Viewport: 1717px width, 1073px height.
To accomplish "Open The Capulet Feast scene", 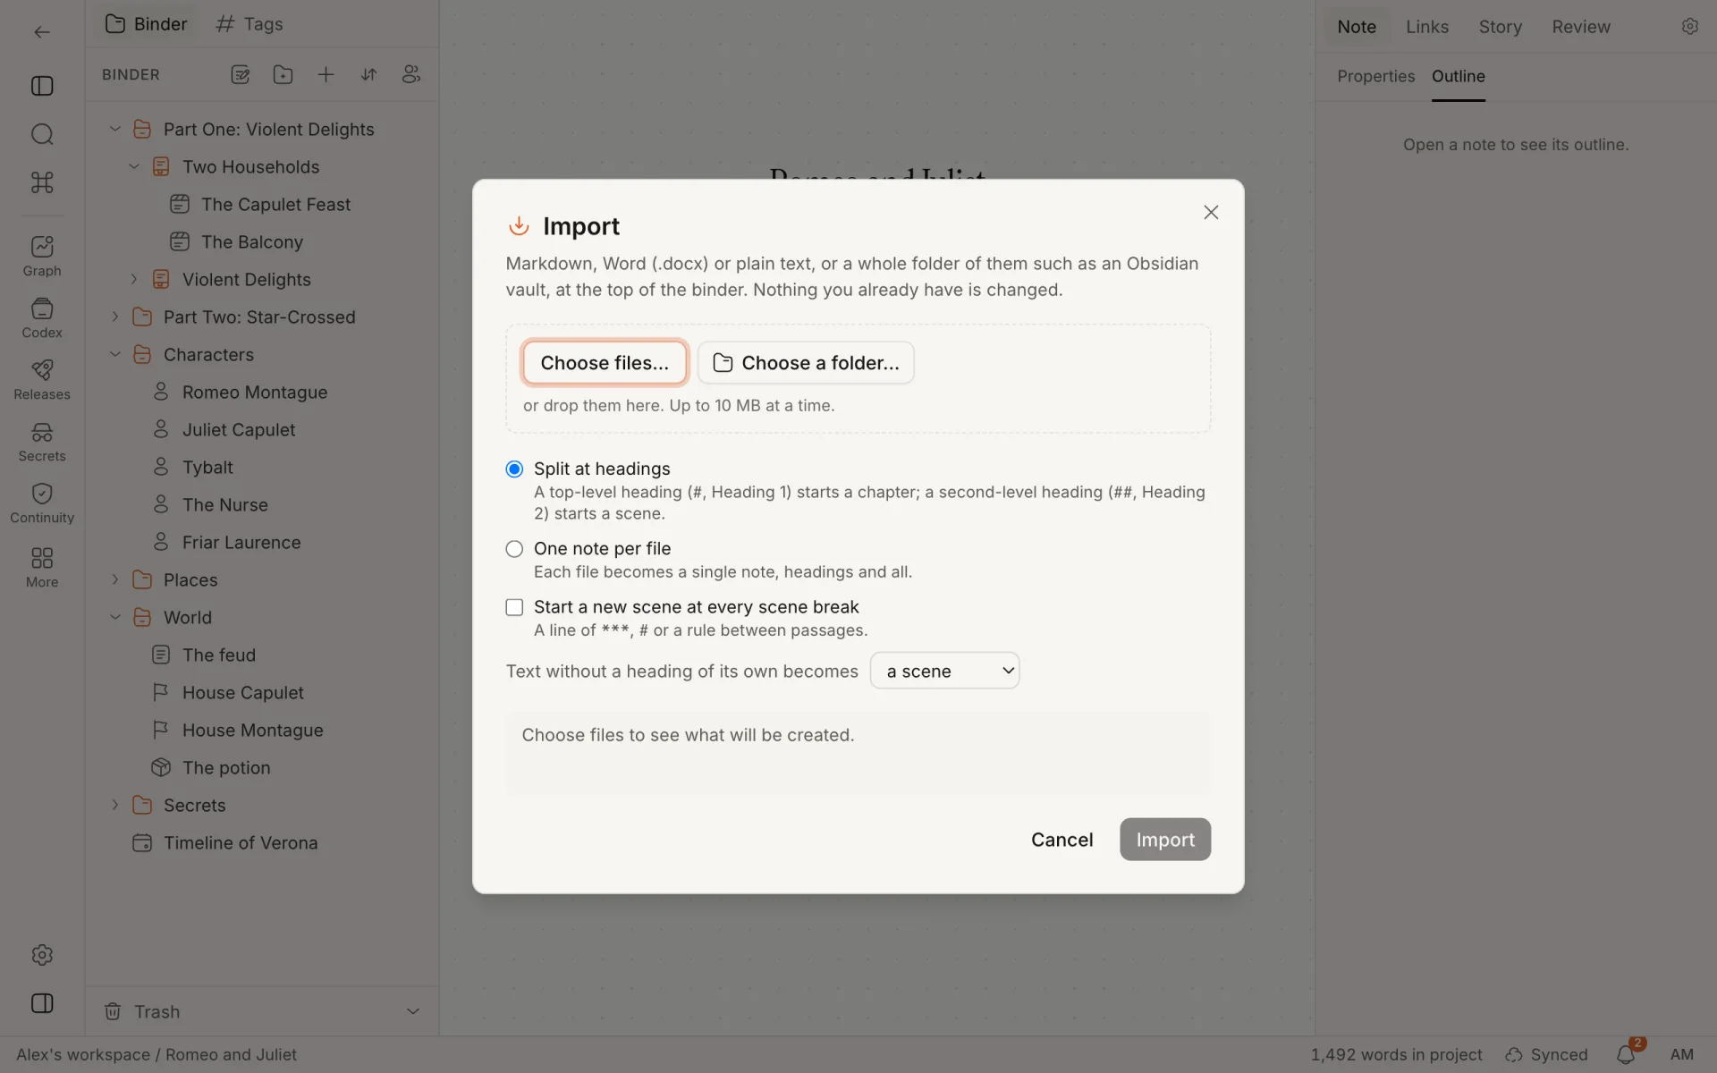I will 259,205.
